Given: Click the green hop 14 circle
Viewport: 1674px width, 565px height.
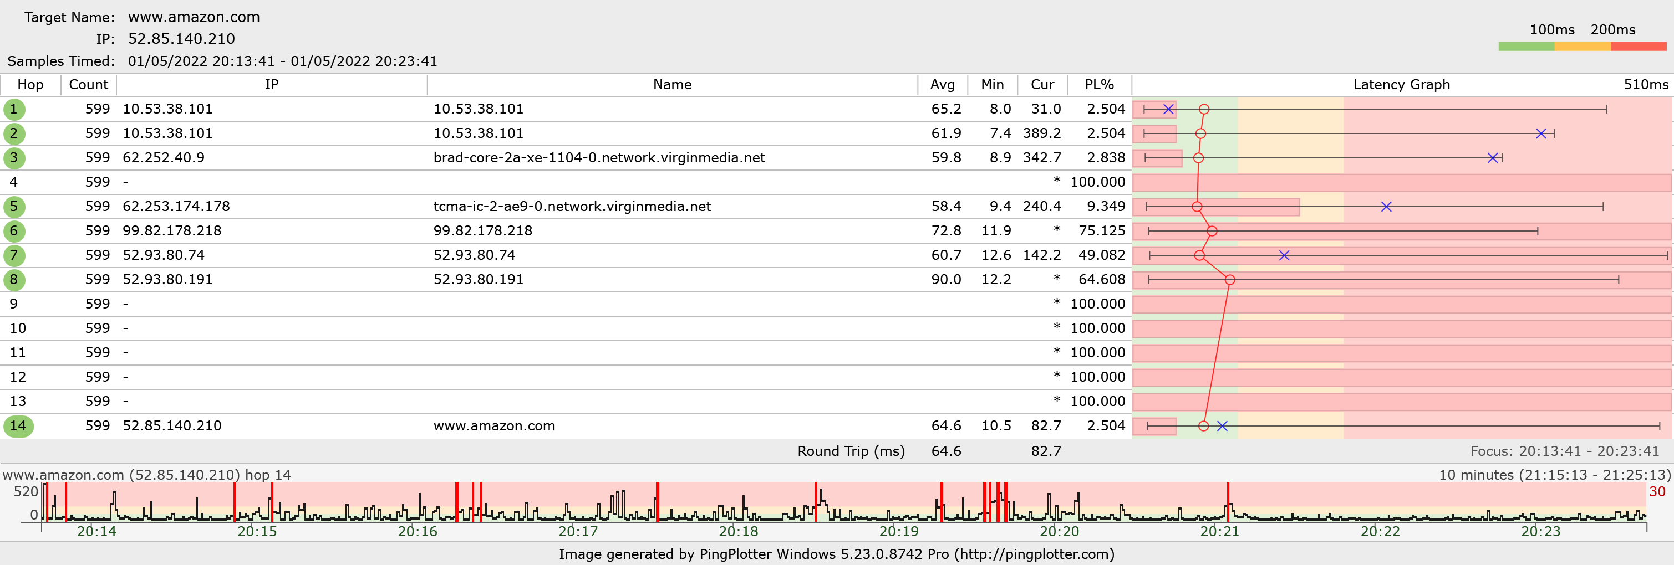Looking at the screenshot, I should 18,426.
